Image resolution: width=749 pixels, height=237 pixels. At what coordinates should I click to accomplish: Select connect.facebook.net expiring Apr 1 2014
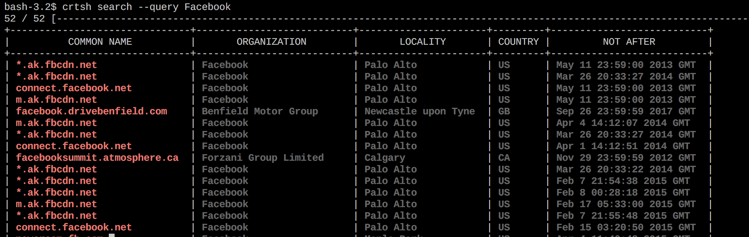(74, 146)
